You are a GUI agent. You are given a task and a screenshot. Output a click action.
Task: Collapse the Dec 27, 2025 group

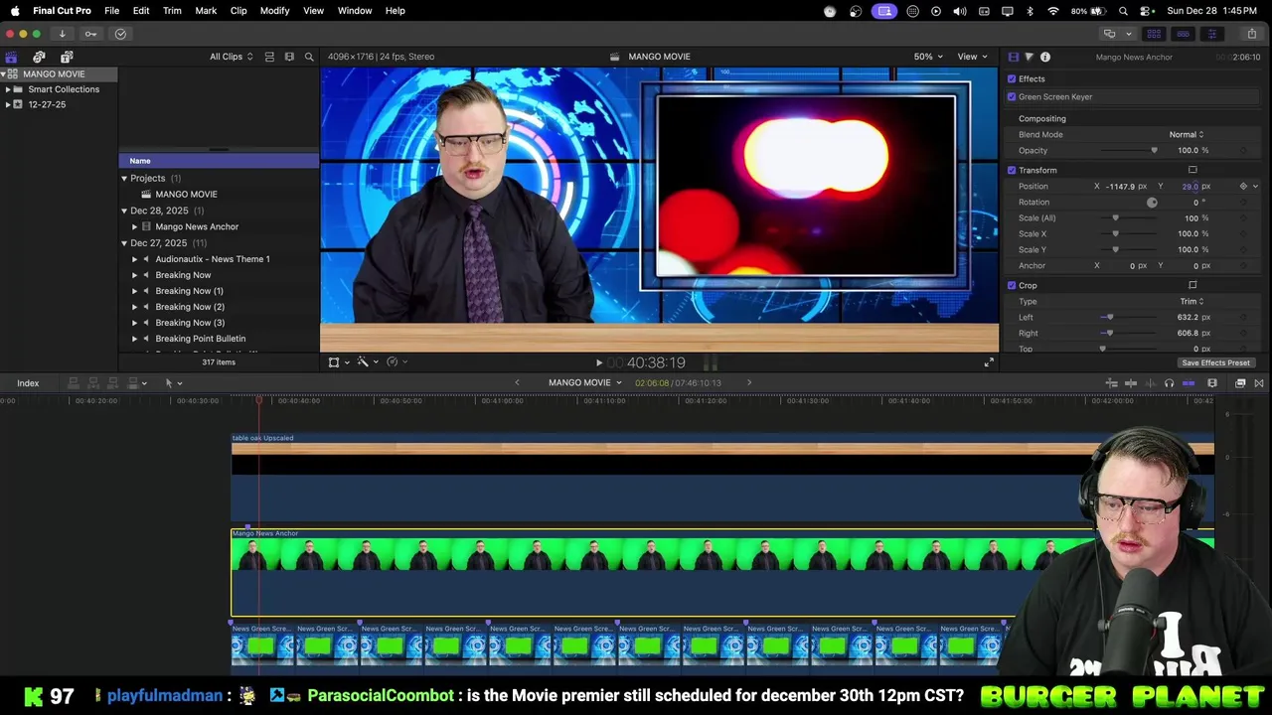tap(124, 242)
